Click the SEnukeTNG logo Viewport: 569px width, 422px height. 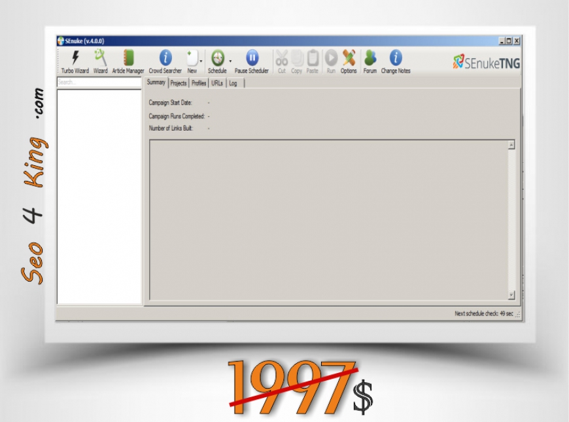click(x=486, y=62)
